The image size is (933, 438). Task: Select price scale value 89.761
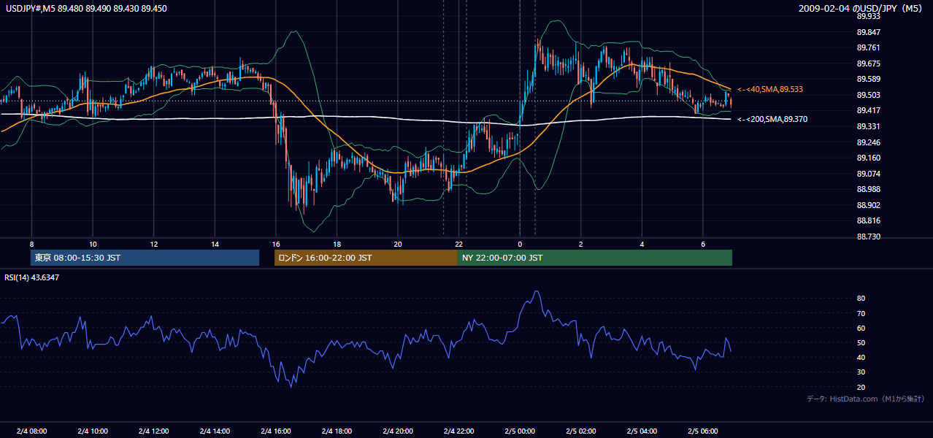pos(869,47)
